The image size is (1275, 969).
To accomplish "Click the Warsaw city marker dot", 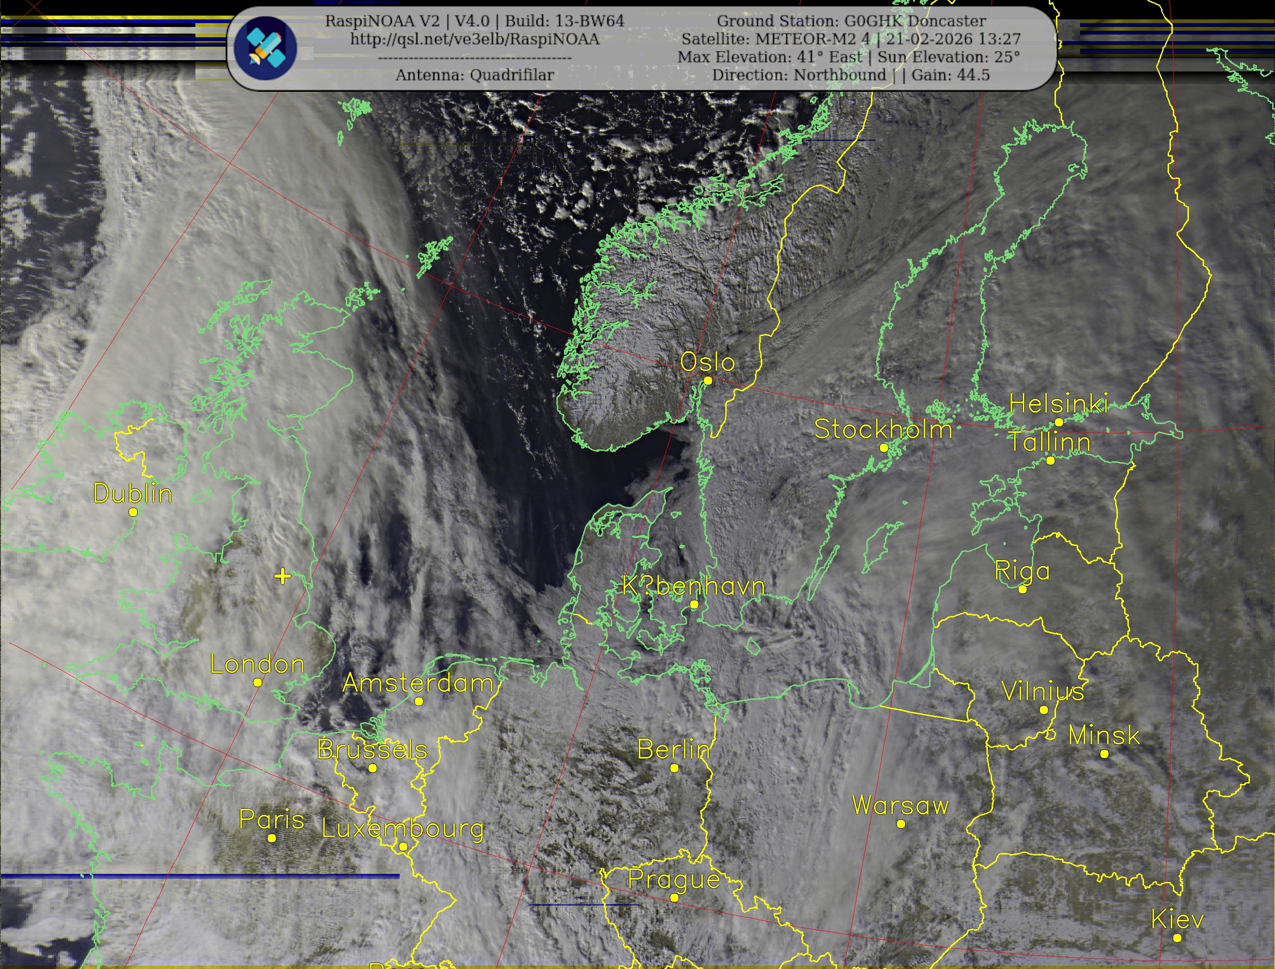I will (901, 824).
